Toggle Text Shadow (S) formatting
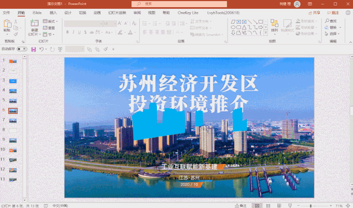The image size is (353, 208). click(x=85, y=32)
